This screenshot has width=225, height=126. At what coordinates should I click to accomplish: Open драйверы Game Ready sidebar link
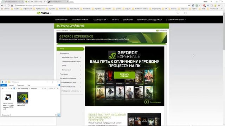[70, 57]
